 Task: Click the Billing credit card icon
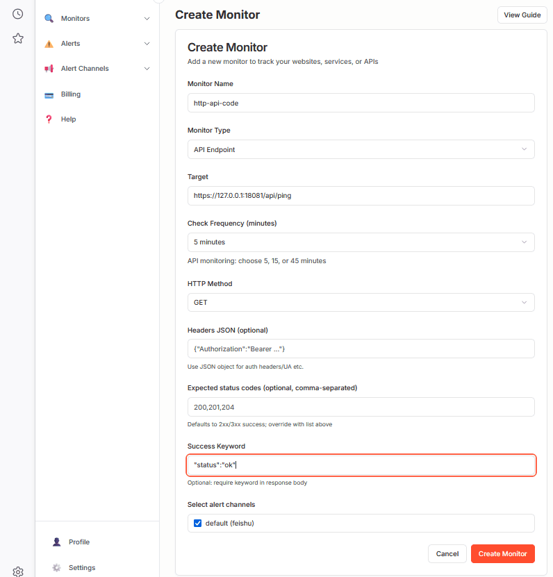[x=49, y=94]
